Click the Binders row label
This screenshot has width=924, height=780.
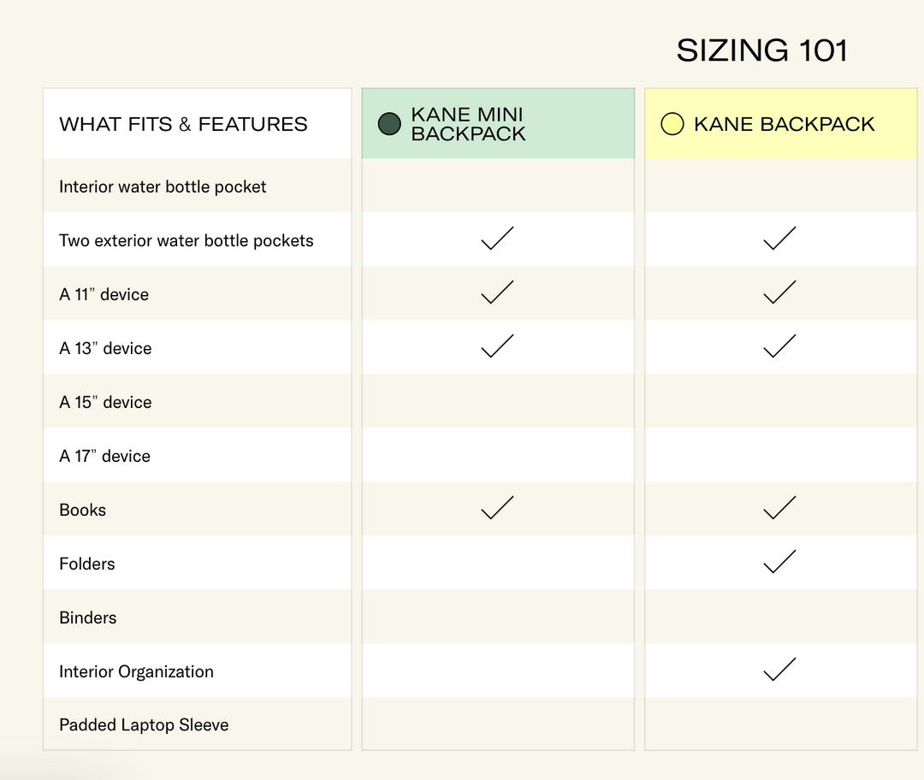tap(87, 617)
